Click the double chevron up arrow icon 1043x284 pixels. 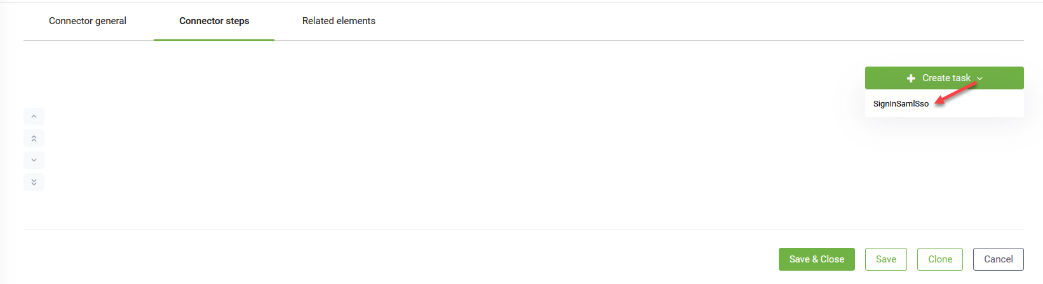[x=34, y=138]
